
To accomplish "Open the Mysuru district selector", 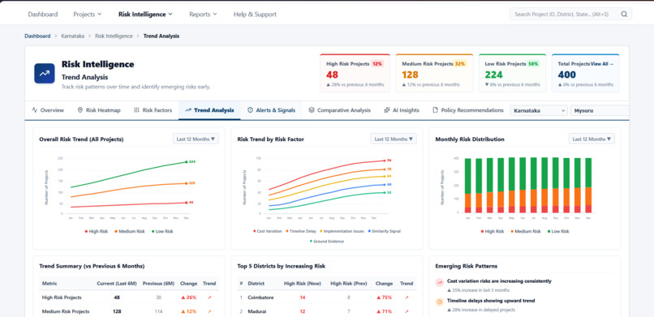I will tap(600, 110).
